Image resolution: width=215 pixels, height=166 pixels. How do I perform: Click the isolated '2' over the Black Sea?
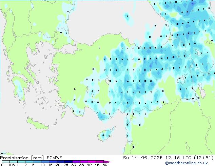(x=128, y=16)
